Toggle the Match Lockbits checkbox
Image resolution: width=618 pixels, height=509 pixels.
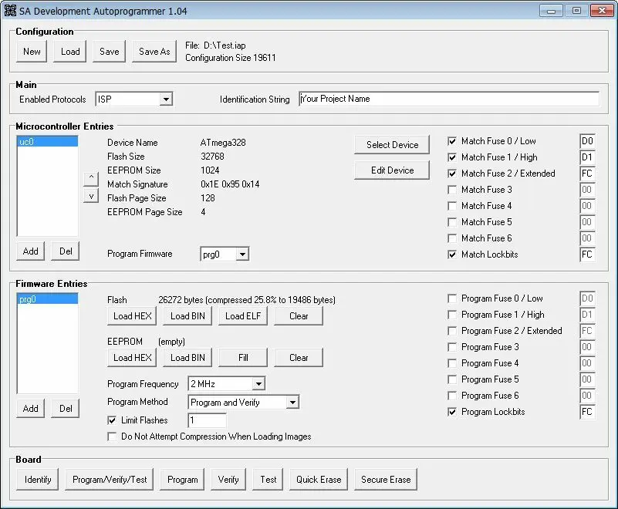click(x=452, y=254)
